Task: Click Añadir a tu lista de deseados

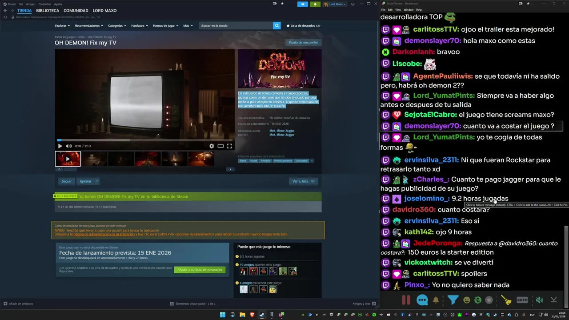Action: click(x=200, y=270)
